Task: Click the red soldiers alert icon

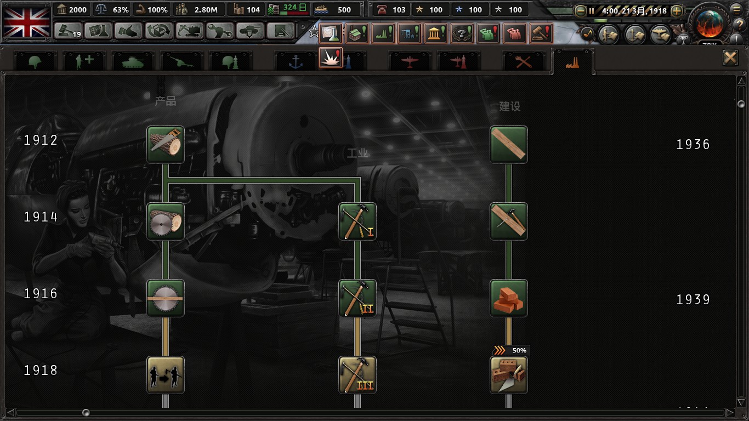Action: coord(515,33)
